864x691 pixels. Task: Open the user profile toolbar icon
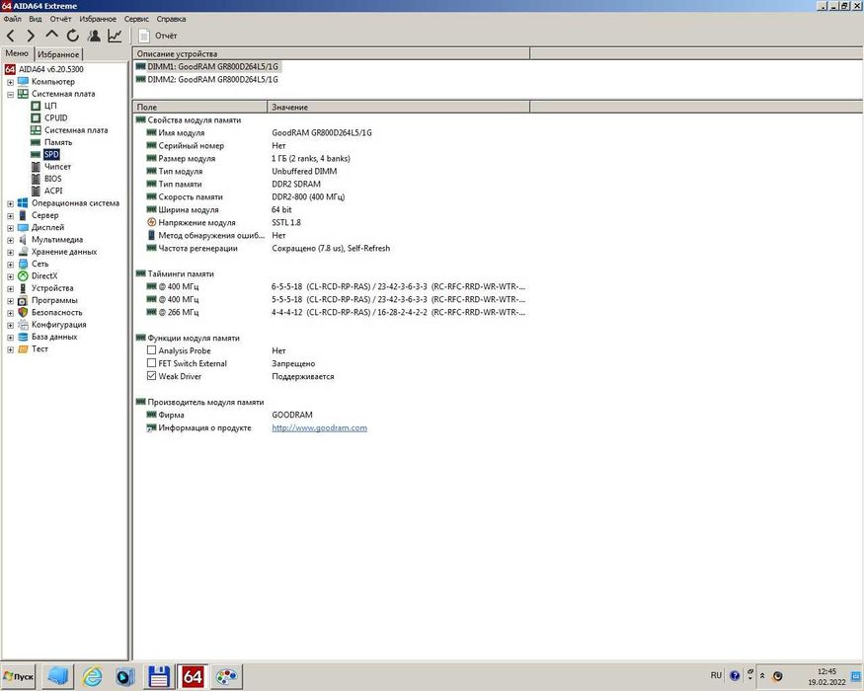tap(94, 36)
